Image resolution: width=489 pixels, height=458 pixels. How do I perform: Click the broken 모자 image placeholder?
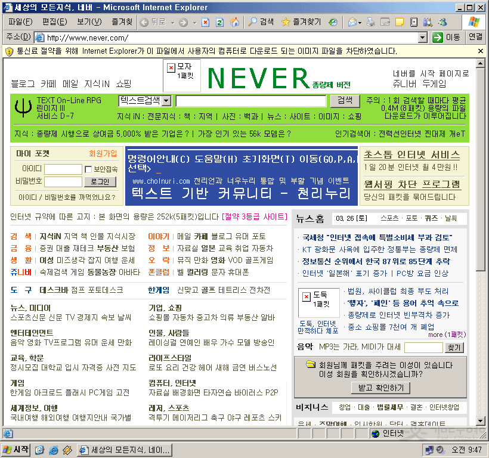click(182, 75)
